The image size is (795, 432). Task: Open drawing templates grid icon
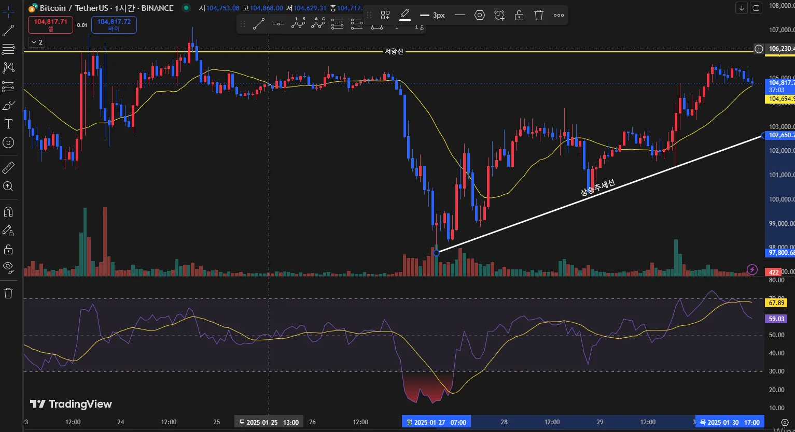click(385, 15)
